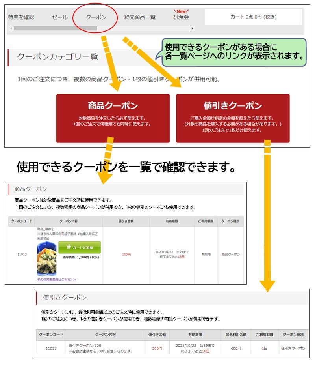315x380 pixels.
Task: Click the 最低利用金額 column header
Action: point(236,335)
